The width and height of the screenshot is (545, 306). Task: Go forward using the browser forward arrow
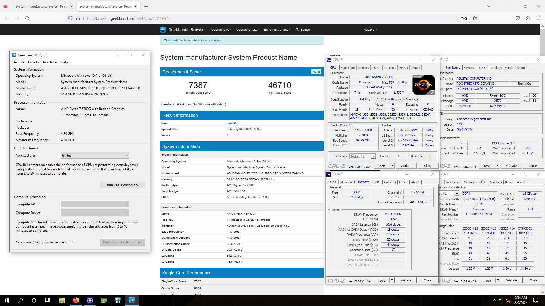point(17,18)
